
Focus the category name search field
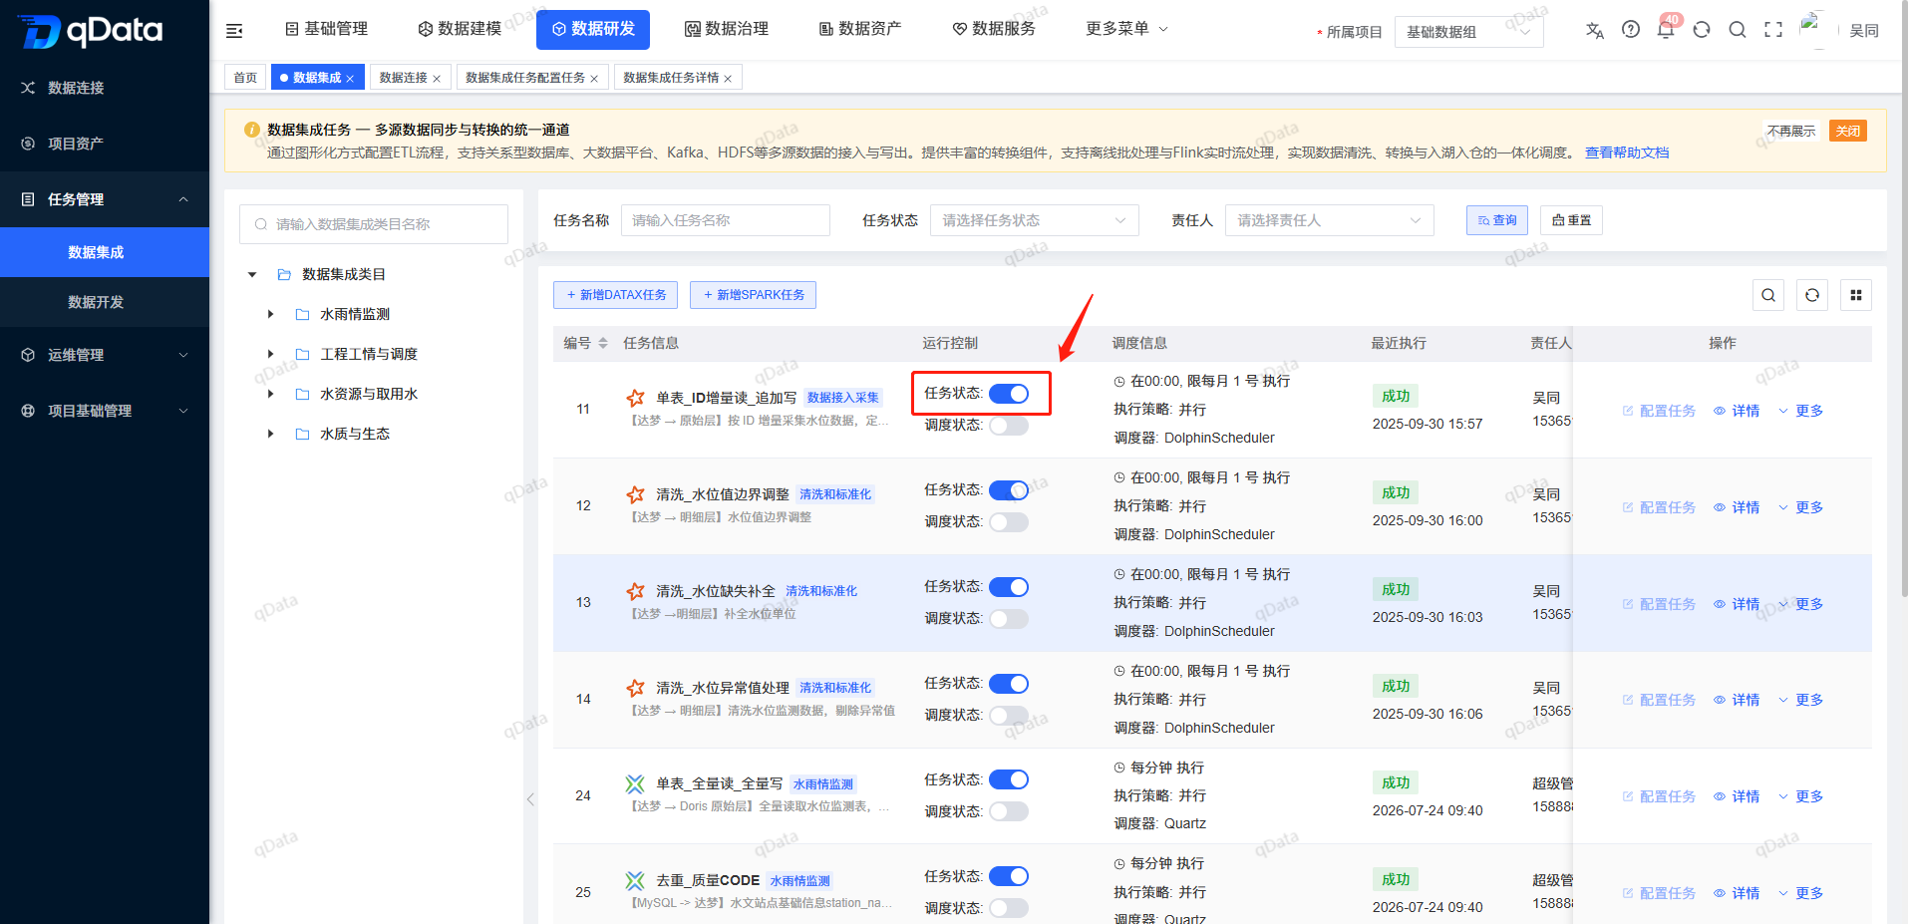374,224
